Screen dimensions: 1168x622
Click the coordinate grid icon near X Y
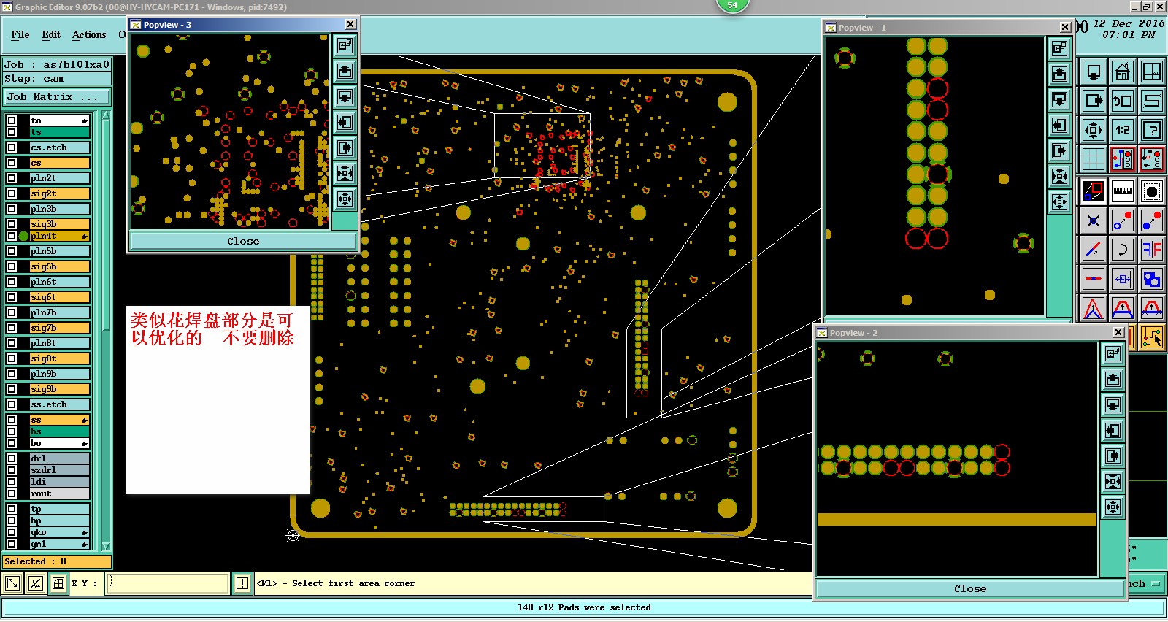(58, 583)
